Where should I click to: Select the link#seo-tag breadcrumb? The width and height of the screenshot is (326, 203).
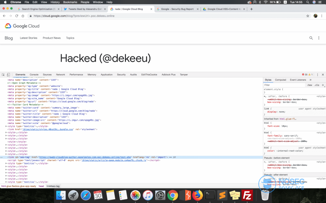pyautogui.click(x=53, y=186)
